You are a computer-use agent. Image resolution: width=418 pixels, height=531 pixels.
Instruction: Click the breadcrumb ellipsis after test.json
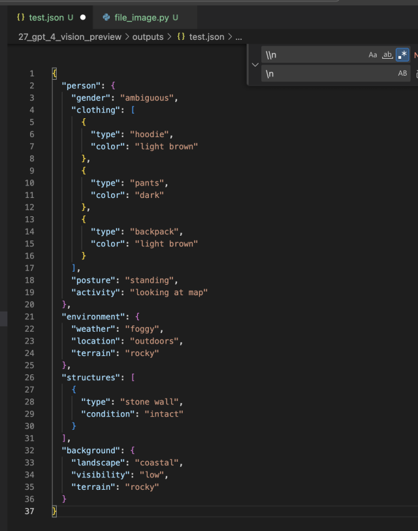[239, 37]
